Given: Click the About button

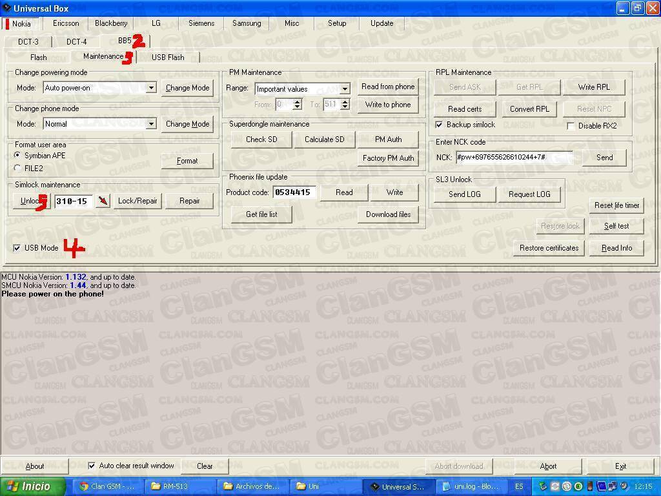Looking at the screenshot, I should tap(35, 466).
